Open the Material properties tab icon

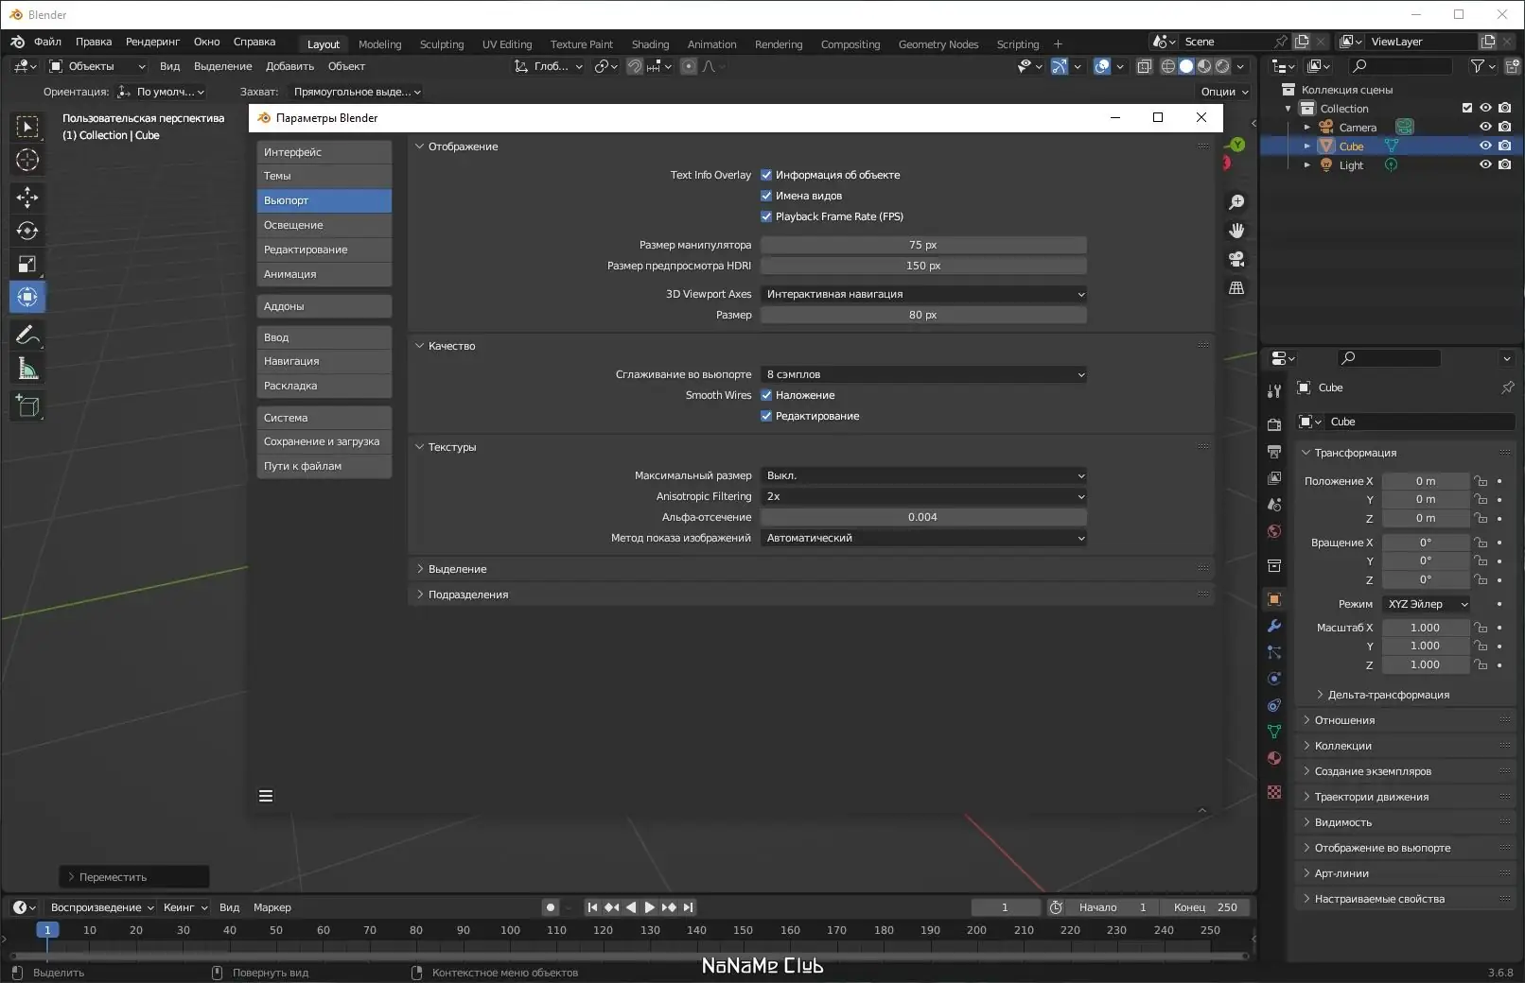tap(1274, 758)
